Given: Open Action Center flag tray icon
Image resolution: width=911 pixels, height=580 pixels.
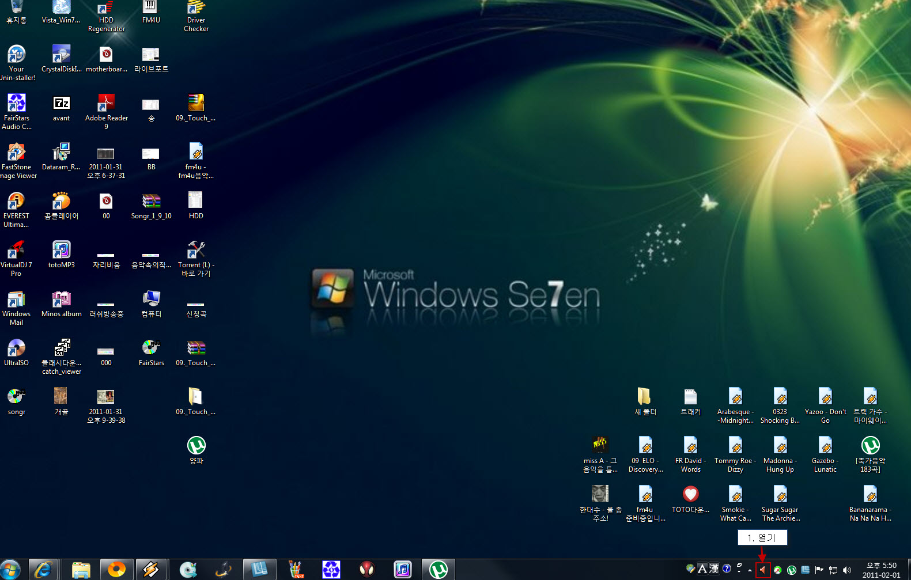Looking at the screenshot, I should point(819,570).
